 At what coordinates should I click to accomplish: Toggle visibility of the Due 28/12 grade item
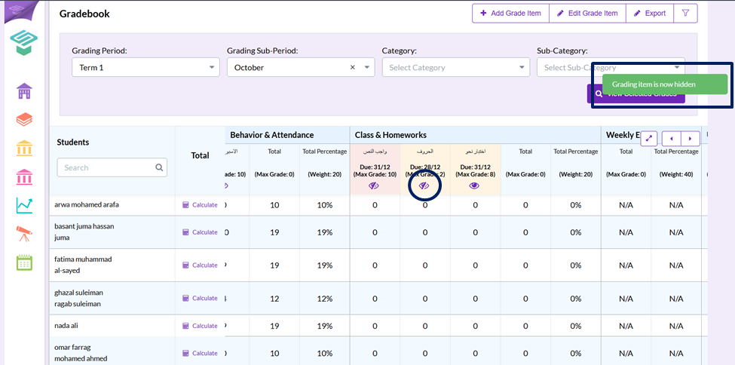tap(424, 186)
